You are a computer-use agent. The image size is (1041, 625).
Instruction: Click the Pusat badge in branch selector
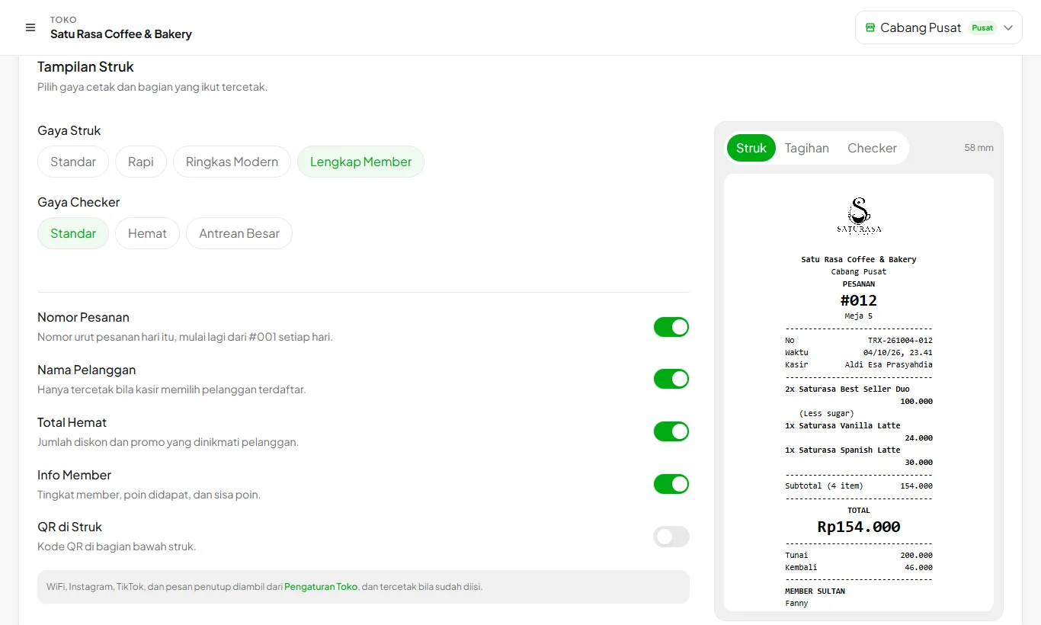click(x=982, y=27)
